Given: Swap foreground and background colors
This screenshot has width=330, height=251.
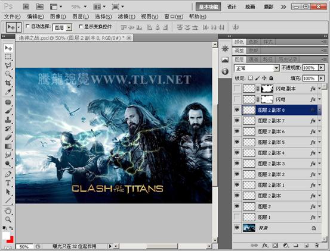Looking at the screenshot, I should coord(11,228).
